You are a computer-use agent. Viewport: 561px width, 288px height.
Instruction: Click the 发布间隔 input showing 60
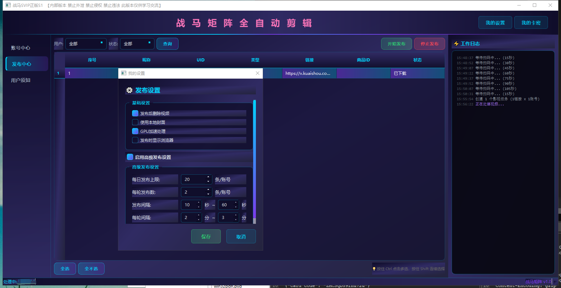pyautogui.click(x=228, y=205)
